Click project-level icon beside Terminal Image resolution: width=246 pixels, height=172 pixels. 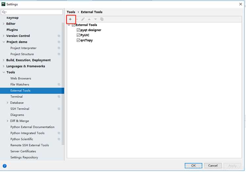59,97
